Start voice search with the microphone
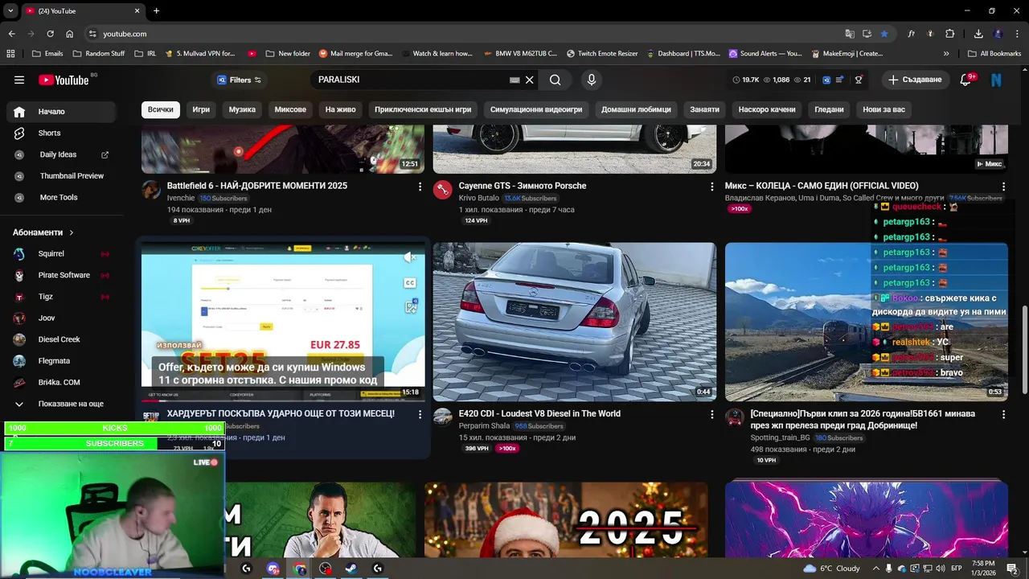The height and width of the screenshot is (579, 1029). (592, 80)
